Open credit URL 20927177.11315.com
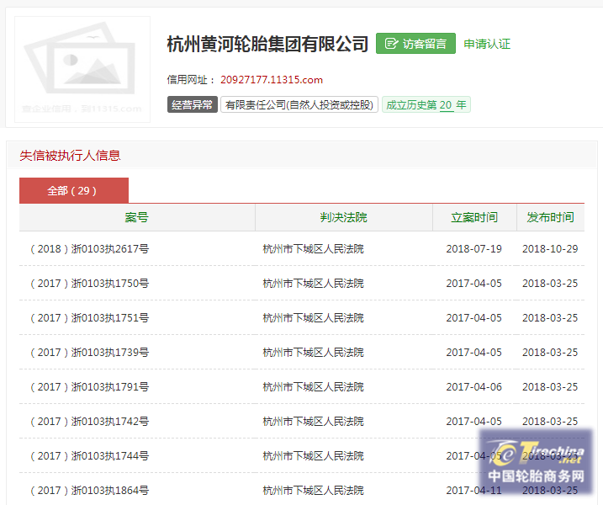Image resolution: width=603 pixels, height=505 pixels. coord(272,80)
